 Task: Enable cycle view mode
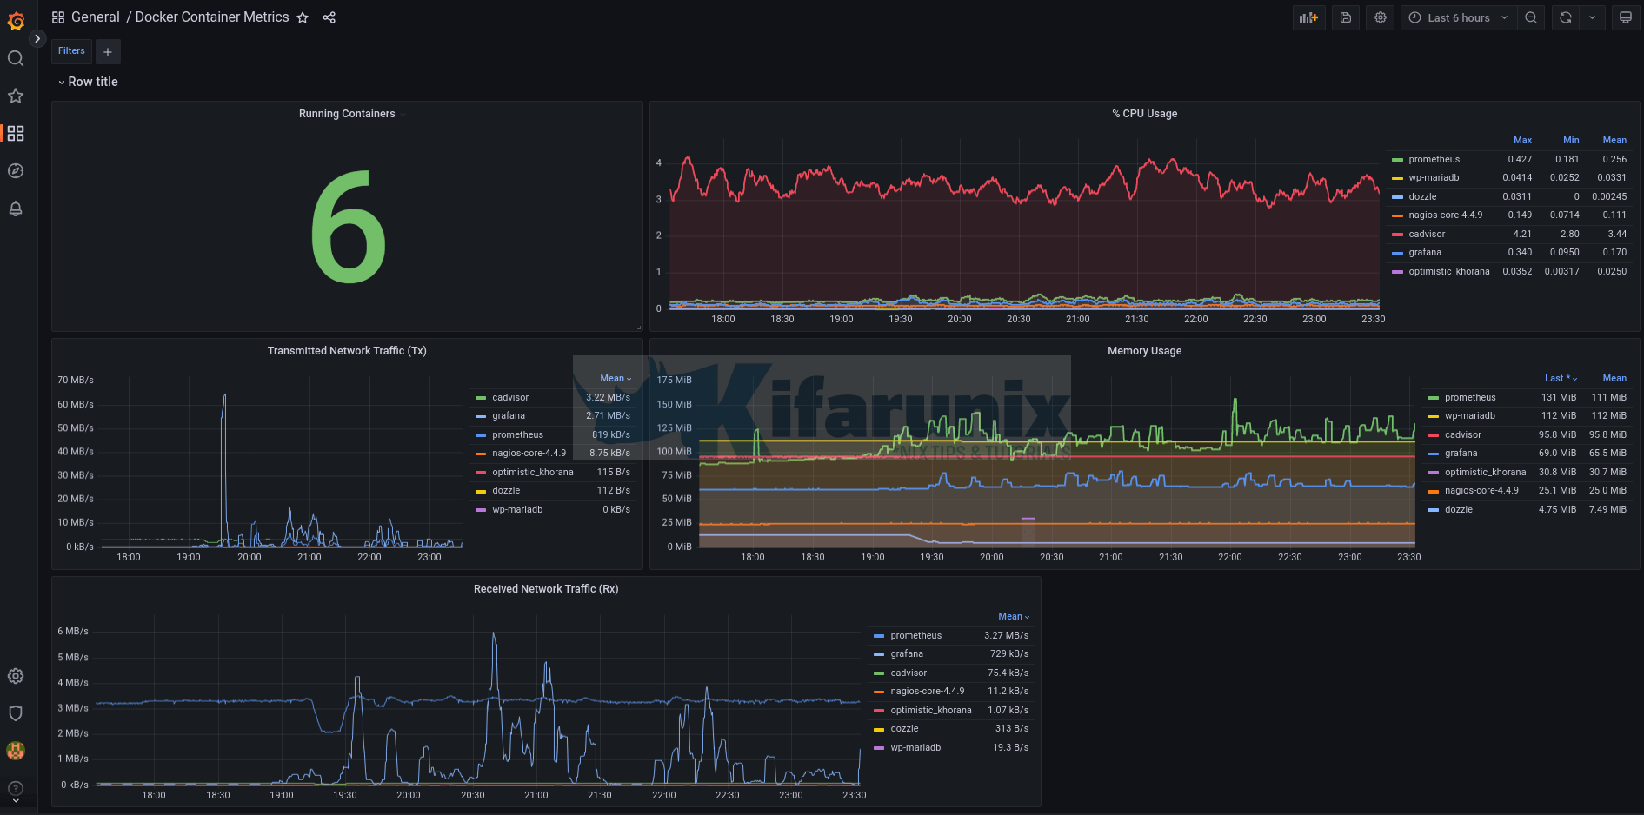pyautogui.click(x=1625, y=17)
